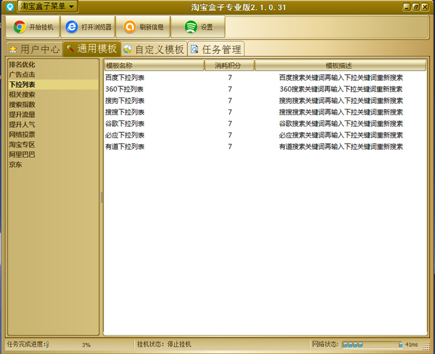
Task: Click the magnifier icon on 任务管理 tab
Action: (195, 49)
